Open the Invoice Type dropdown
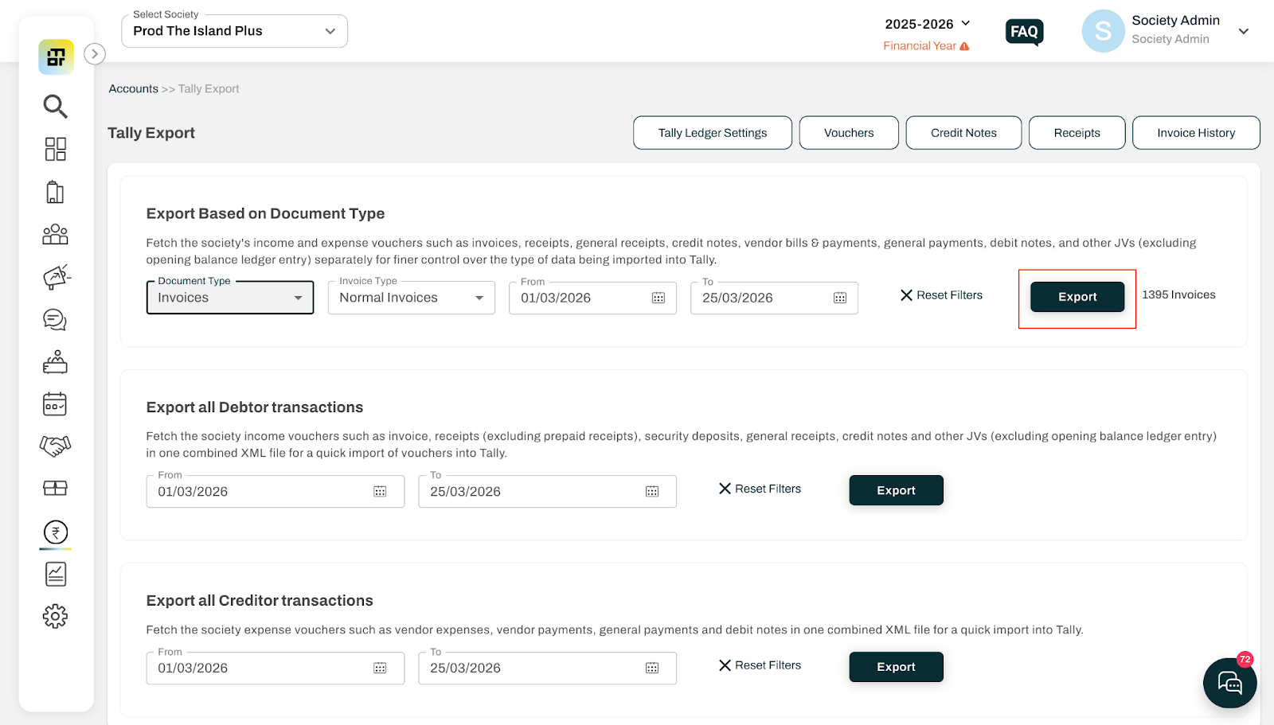This screenshot has height=725, width=1274. tap(412, 298)
